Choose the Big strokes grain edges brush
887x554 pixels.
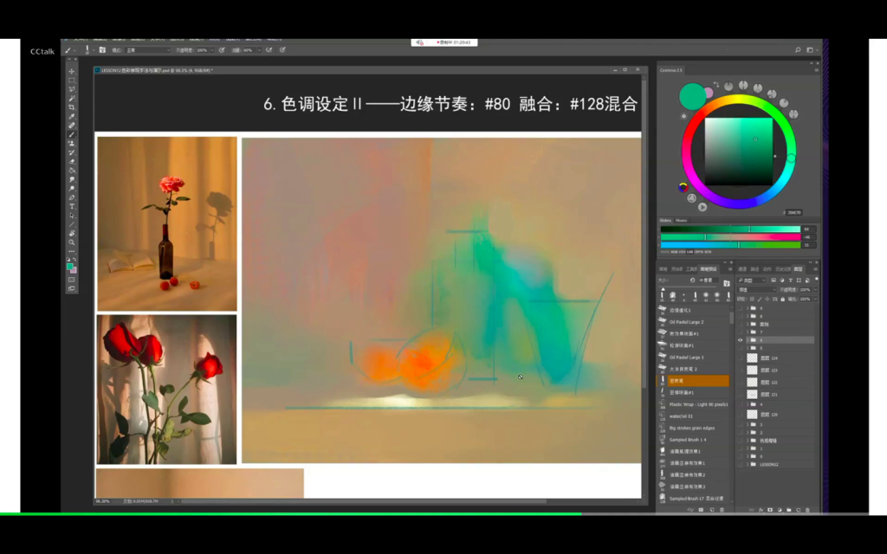click(691, 428)
